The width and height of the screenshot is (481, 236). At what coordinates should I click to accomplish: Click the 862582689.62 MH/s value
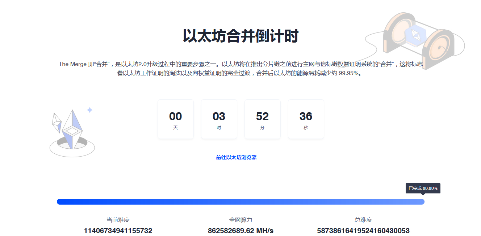click(240, 231)
